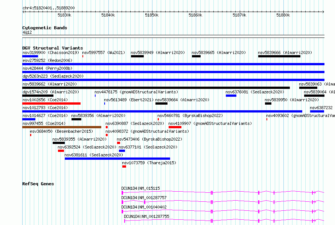Open the DCUN1D4|NM_001040402 transcript label
The width and height of the screenshot is (335, 225).
pyautogui.click(x=144, y=207)
